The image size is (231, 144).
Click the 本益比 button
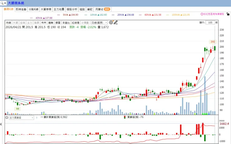pyautogui.click(x=66, y=23)
